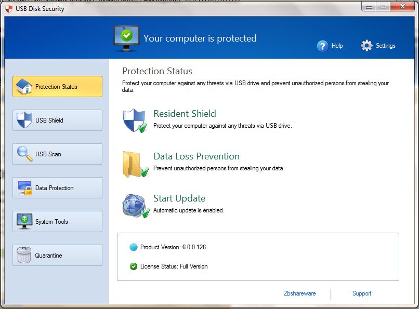This screenshot has width=419, height=309.
Task: Click the Settings text label
Action: (x=386, y=46)
